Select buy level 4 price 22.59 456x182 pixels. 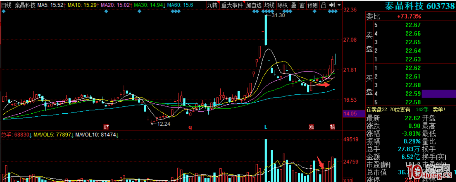click(413, 94)
